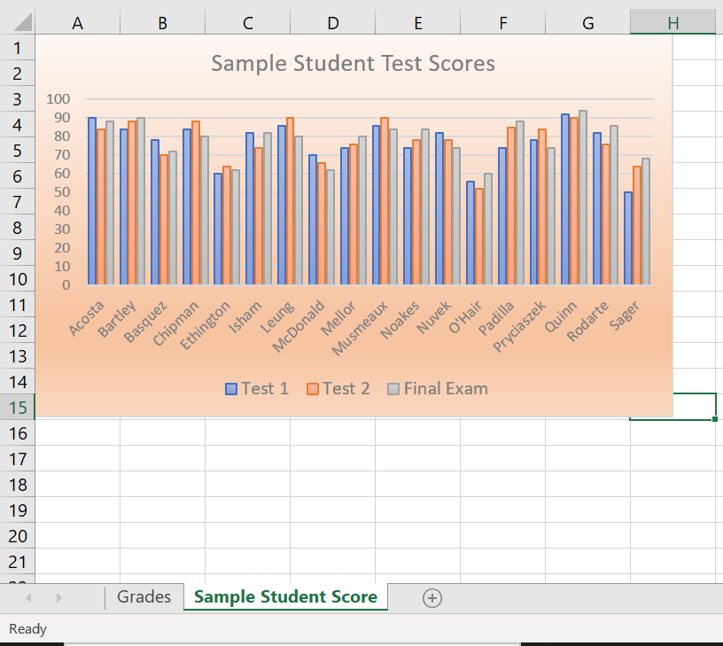Click cell A16 below the chart
Screen dimensions: 723x646
pos(77,433)
